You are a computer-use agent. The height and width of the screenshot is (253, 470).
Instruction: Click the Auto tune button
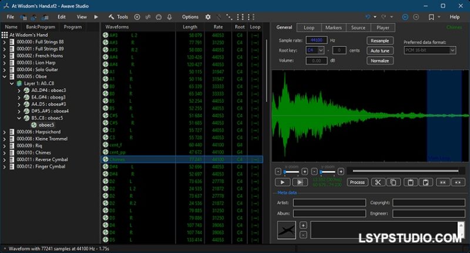tap(380, 50)
